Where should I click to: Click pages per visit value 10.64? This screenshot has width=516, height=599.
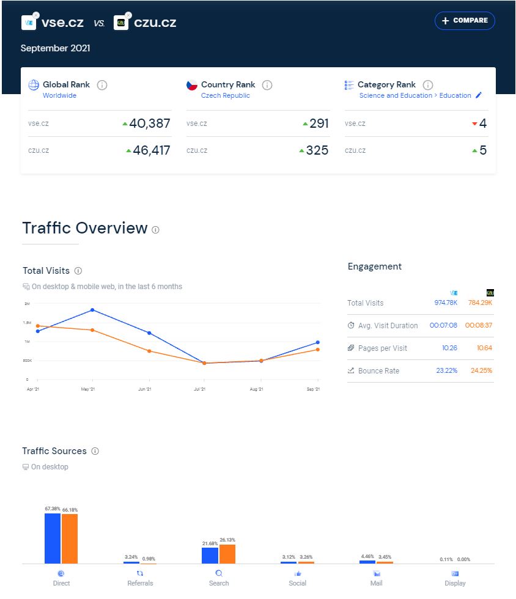[485, 348]
